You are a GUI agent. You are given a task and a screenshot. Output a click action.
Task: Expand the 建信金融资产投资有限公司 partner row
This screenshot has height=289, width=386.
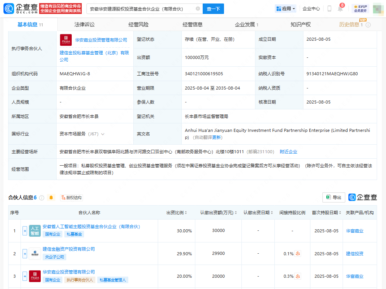pyautogui.click(x=25, y=254)
